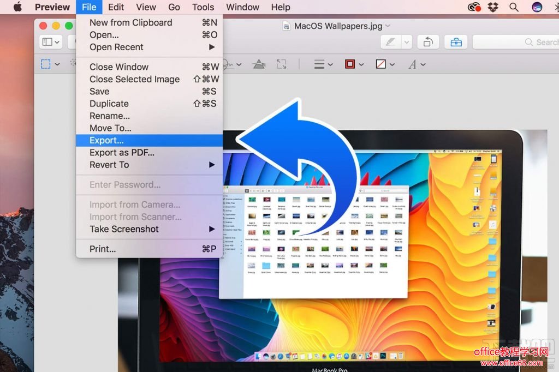The height and width of the screenshot is (372, 559).
Task: Open the sidebar view mode button
Action: tap(51, 42)
